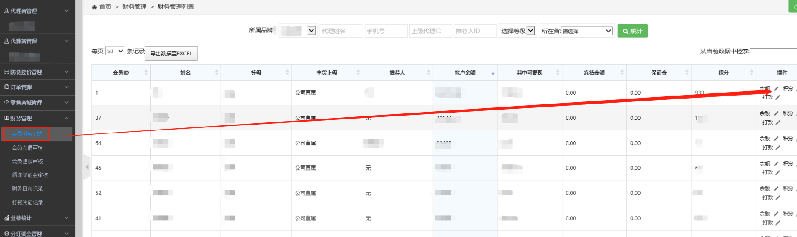Viewport: 797px width, 237px height.
Task: Edit 打款 pencil icon for member 41
Action: 777,222
